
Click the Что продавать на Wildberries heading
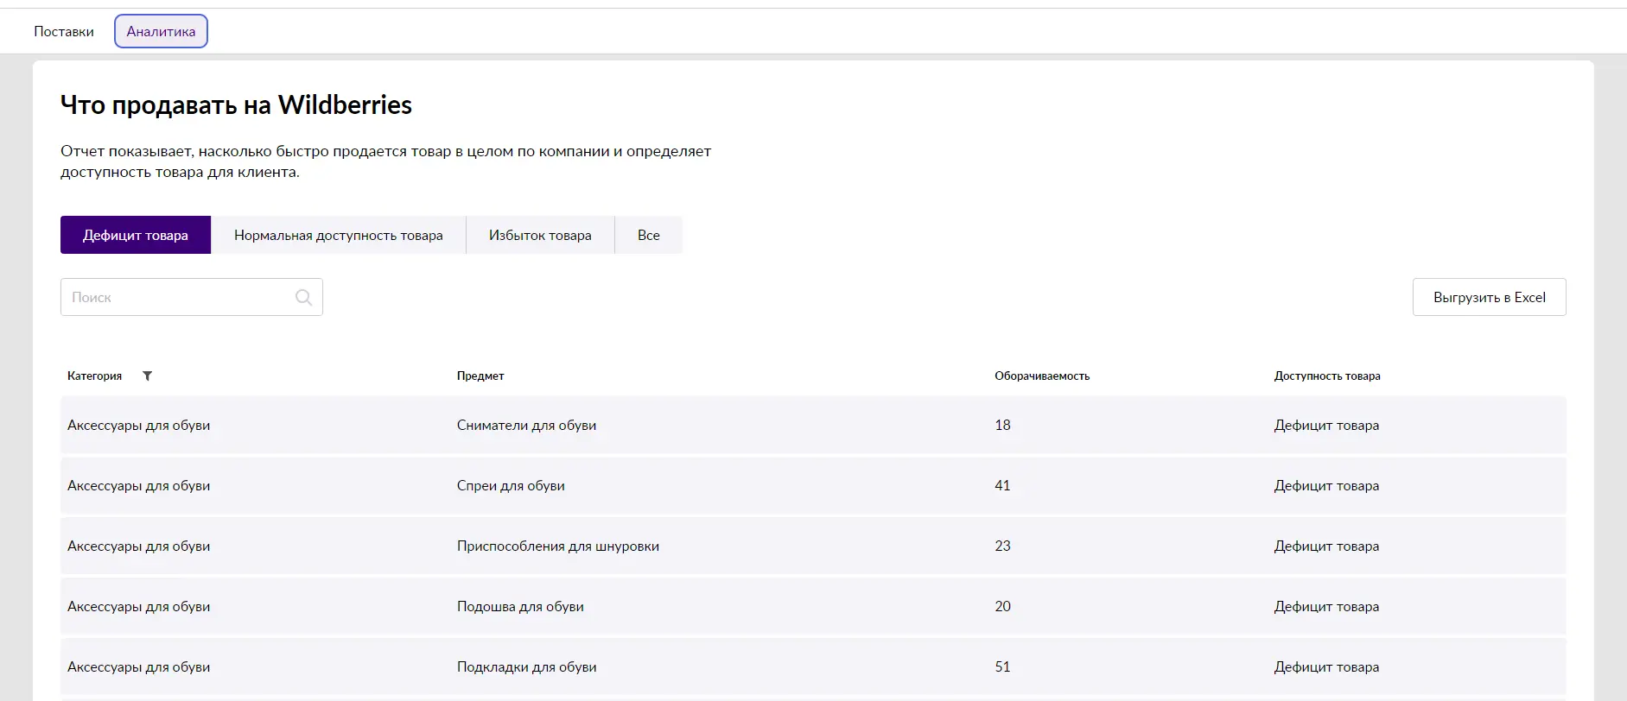[236, 104]
